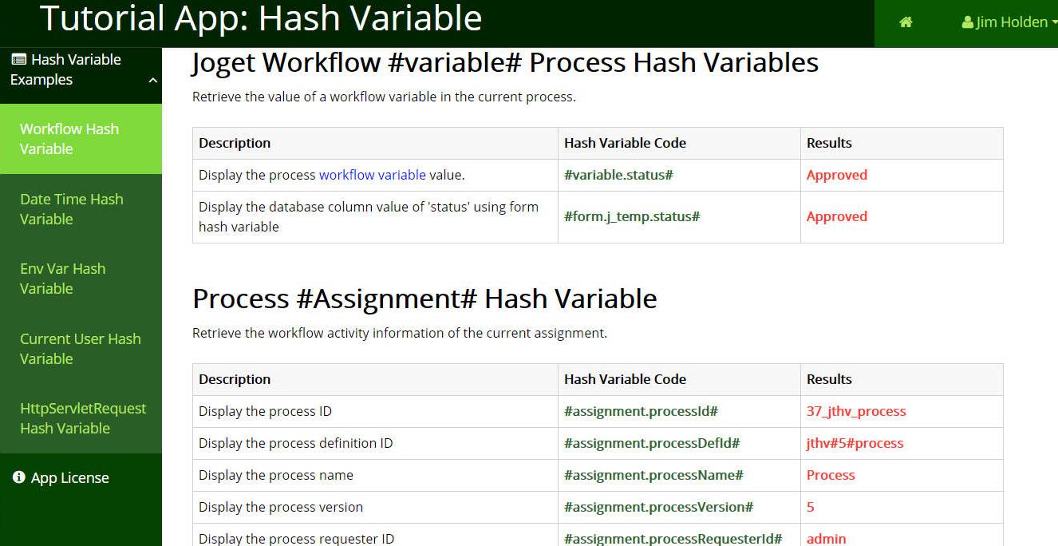Click the #variable.status# code cell
The width and height of the screenshot is (1058, 546).
[679, 175]
